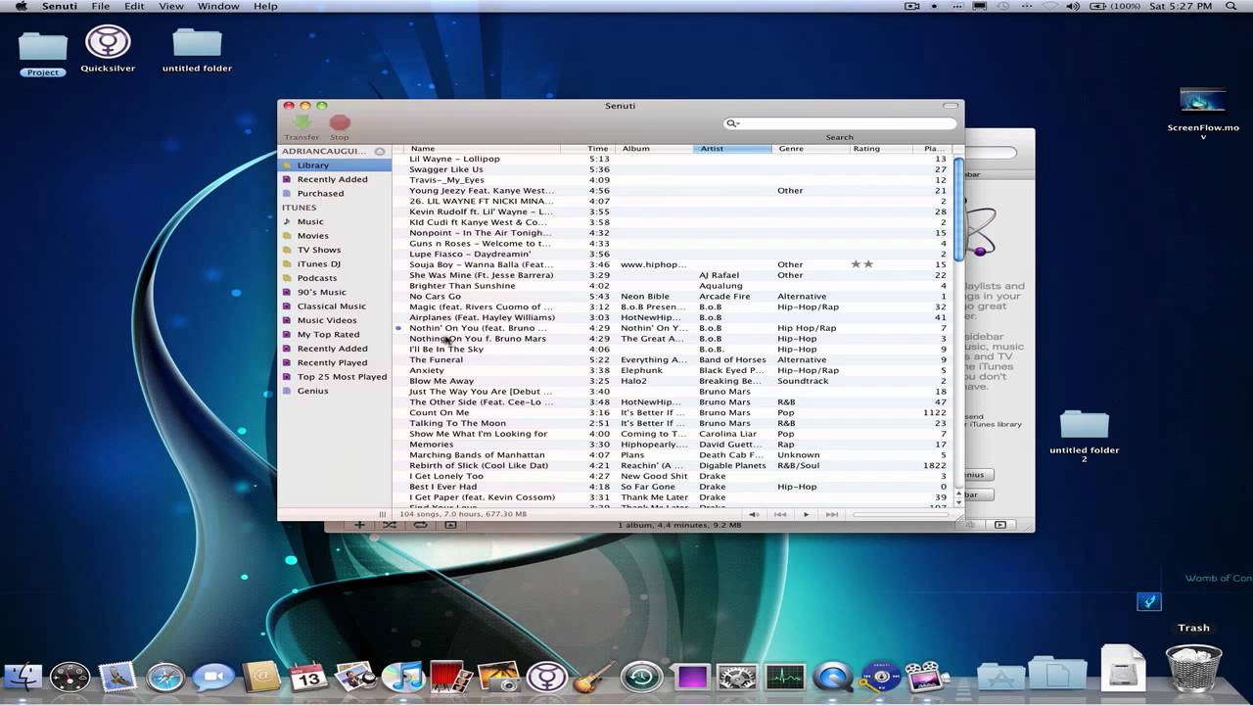Click the artwork viewer button in iTunes
Image resolution: width=1253 pixels, height=705 pixels.
tap(450, 525)
